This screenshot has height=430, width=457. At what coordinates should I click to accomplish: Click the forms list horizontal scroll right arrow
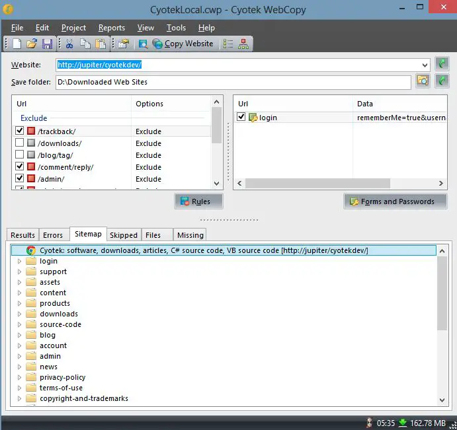point(441,183)
